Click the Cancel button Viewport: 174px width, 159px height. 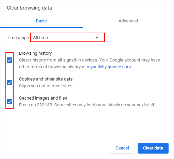pyautogui.click(x=122, y=148)
